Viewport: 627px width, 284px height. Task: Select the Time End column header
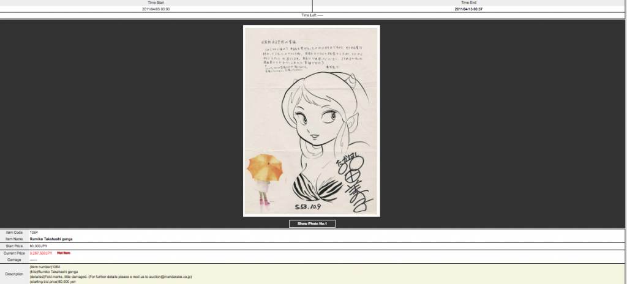click(x=468, y=2)
